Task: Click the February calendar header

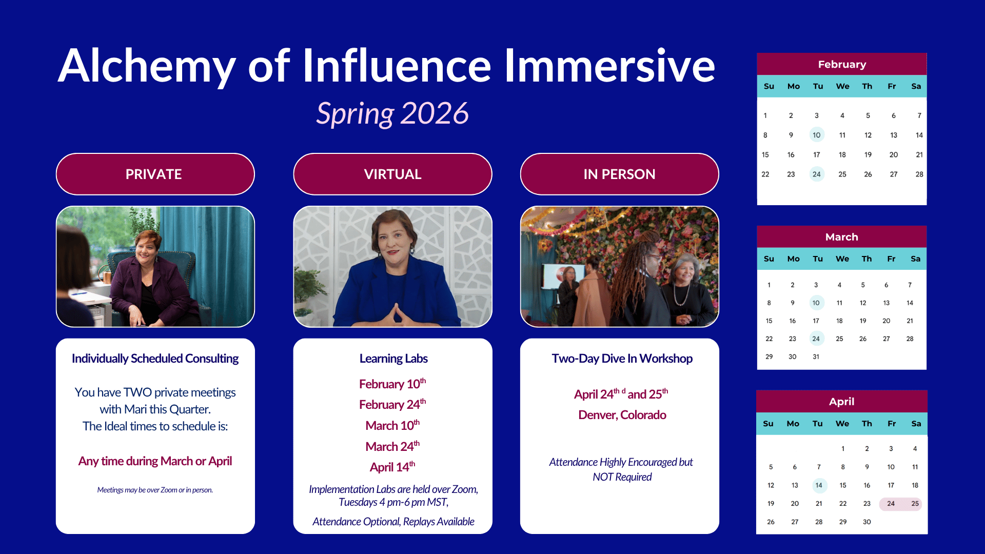Action: point(841,64)
